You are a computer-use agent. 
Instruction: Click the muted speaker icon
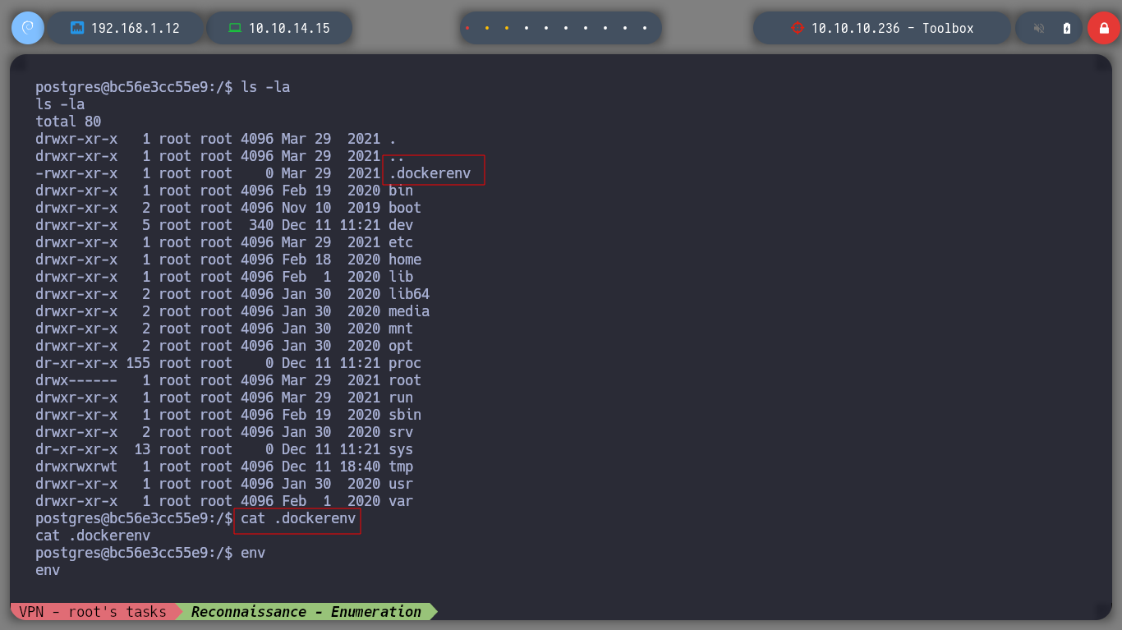tap(1039, 28)
